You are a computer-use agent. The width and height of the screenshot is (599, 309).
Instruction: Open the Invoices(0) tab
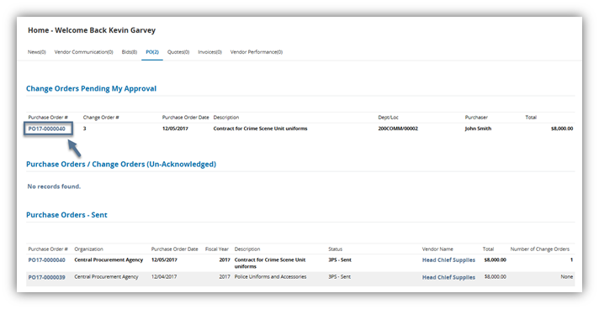click(209, 52)
